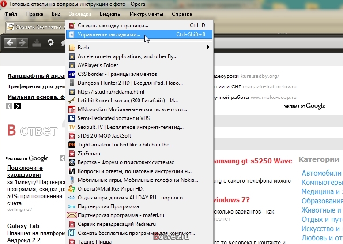Viewport: 343px width, 244px height.
Task: Click the browser Back arrow button
Action: (x=10, y=43)
